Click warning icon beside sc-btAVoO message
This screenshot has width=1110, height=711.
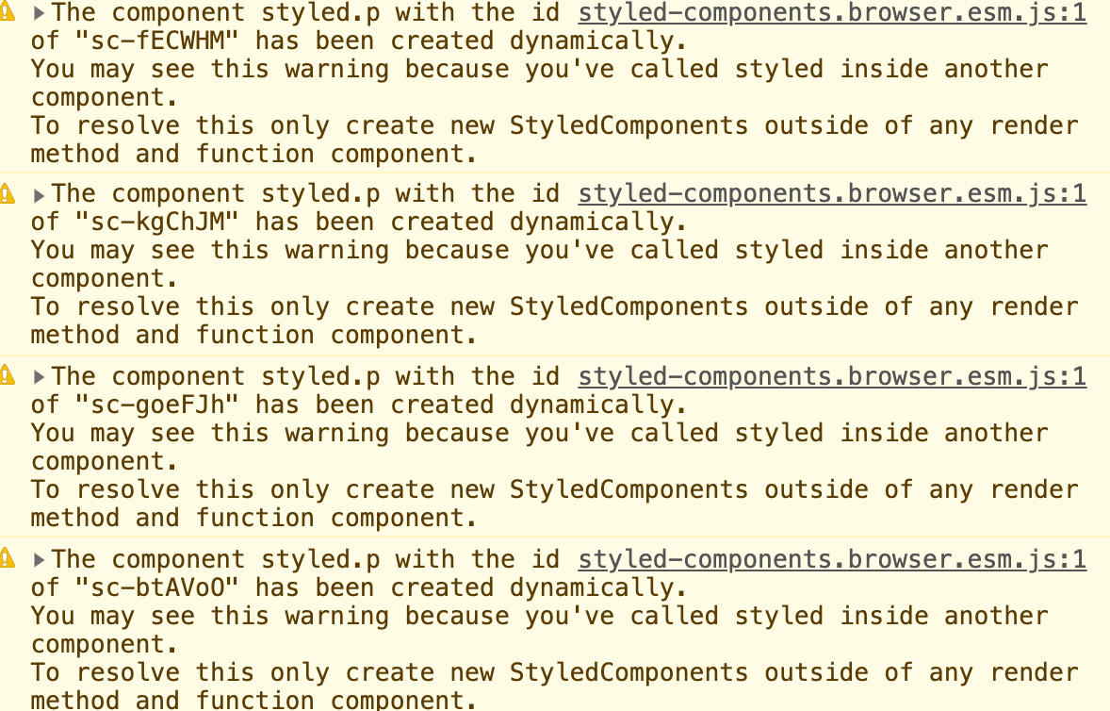(x=8, y=558)
